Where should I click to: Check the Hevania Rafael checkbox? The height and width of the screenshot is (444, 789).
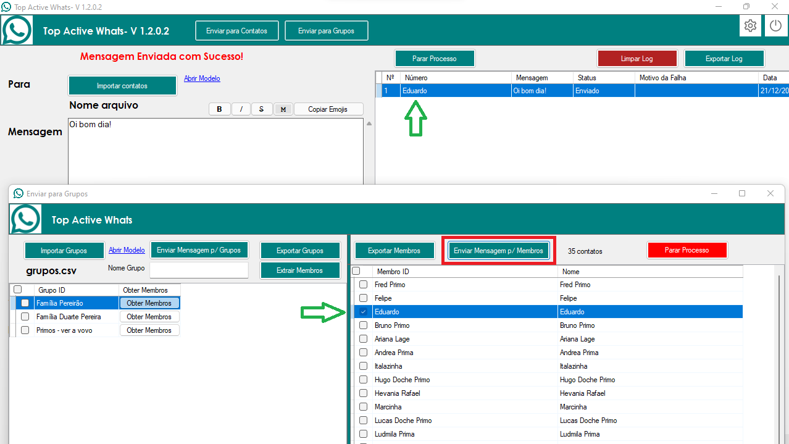(364, 393)
